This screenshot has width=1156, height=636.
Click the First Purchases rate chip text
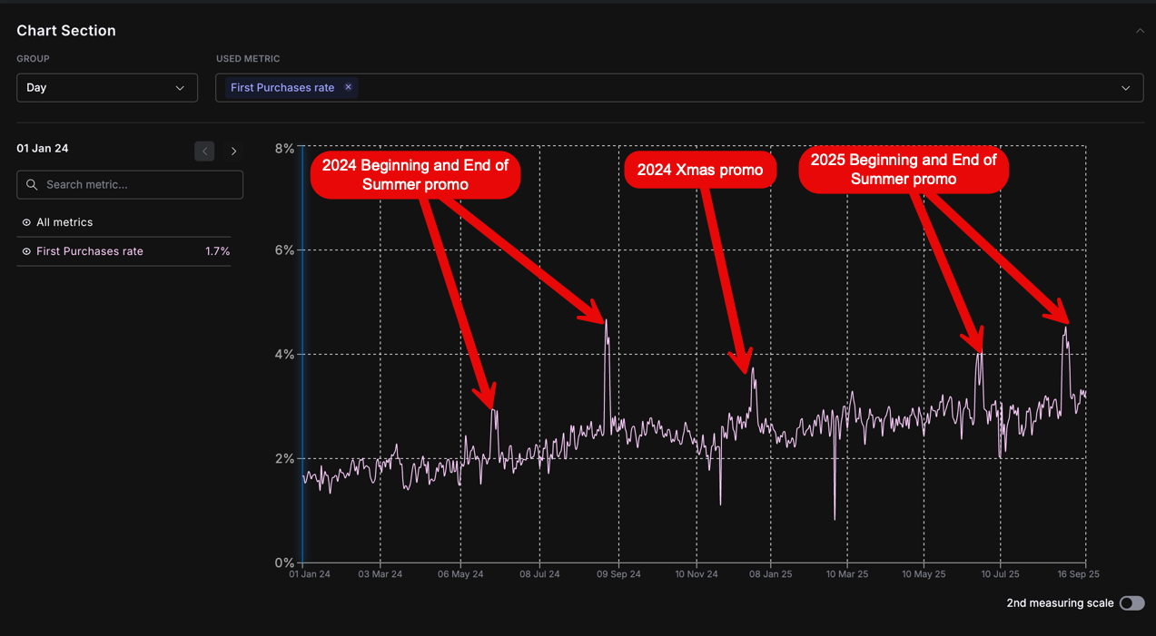click(x=282, y=88)
